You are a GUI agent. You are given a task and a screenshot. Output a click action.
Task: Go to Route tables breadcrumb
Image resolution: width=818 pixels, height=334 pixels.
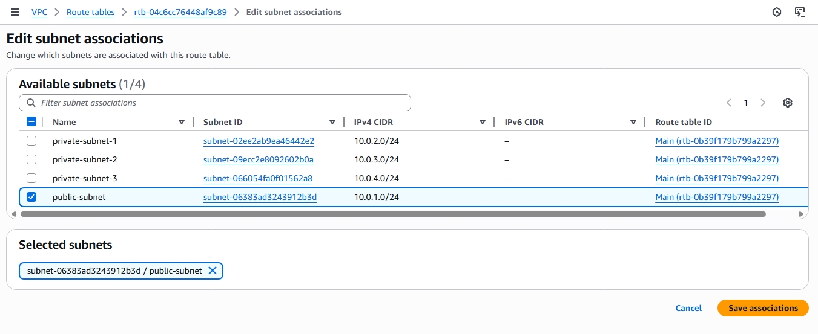90,12
